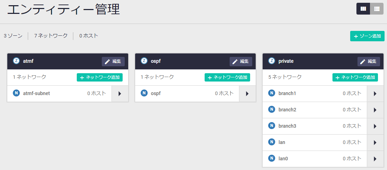The image size is (387, 170).
Task: Switch to card grid view
Action: point(363,9)
